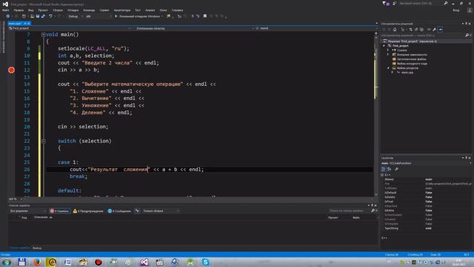
Task: Click the Local Windows Debugger button
Action: 138,16
